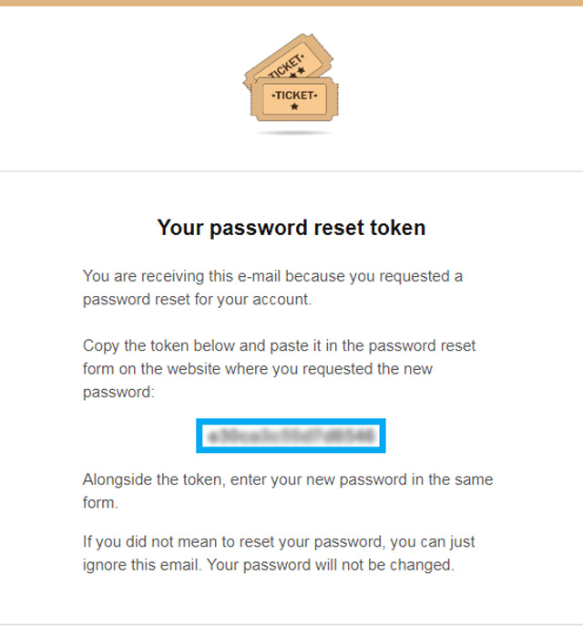Screen dimensions: 583x626
Task: Click the stars on the tilted ticket
Action: tap(297, 73)
